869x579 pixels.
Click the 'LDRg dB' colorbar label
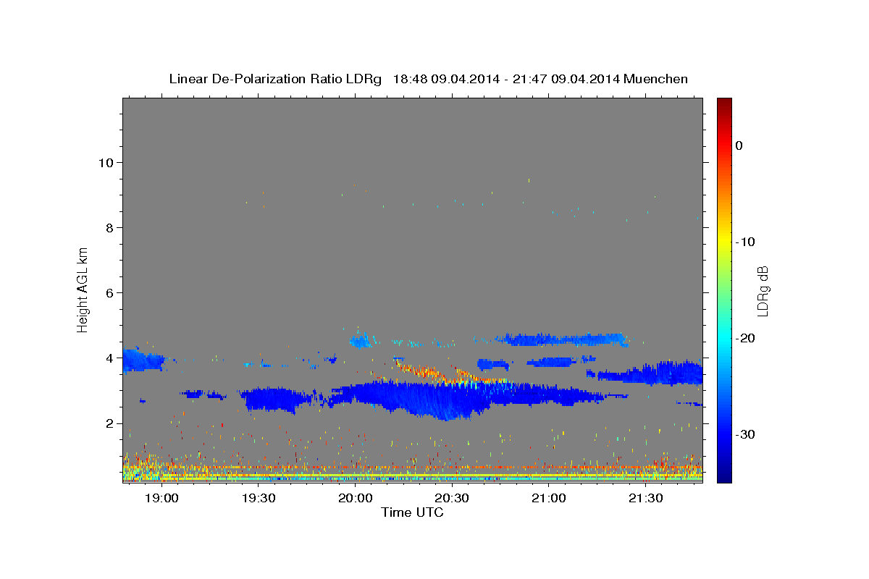[763, 290]
